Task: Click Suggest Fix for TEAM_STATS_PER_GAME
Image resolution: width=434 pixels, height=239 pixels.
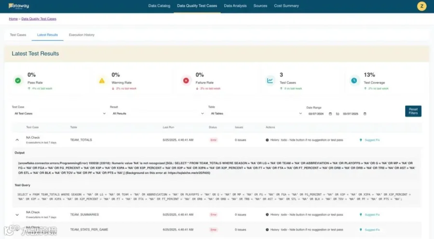Action: coord(372,229)
